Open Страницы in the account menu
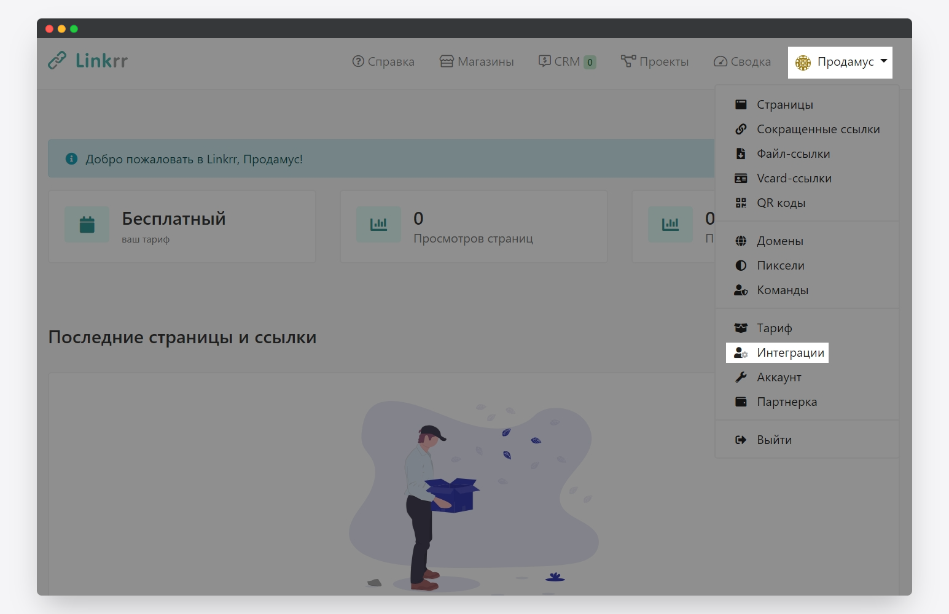Viewport: 949px width, 614px height. 784,105
